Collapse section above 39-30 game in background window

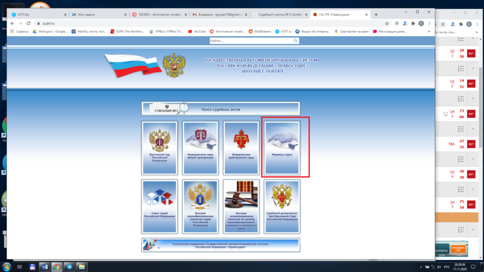point(473,159)
